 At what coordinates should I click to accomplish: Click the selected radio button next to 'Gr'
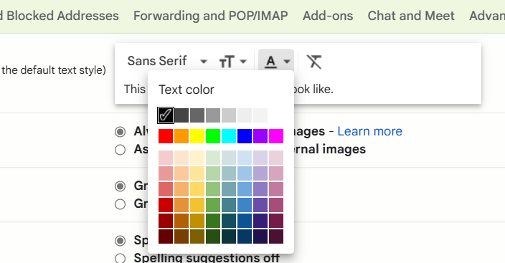(x=120, y=186)
